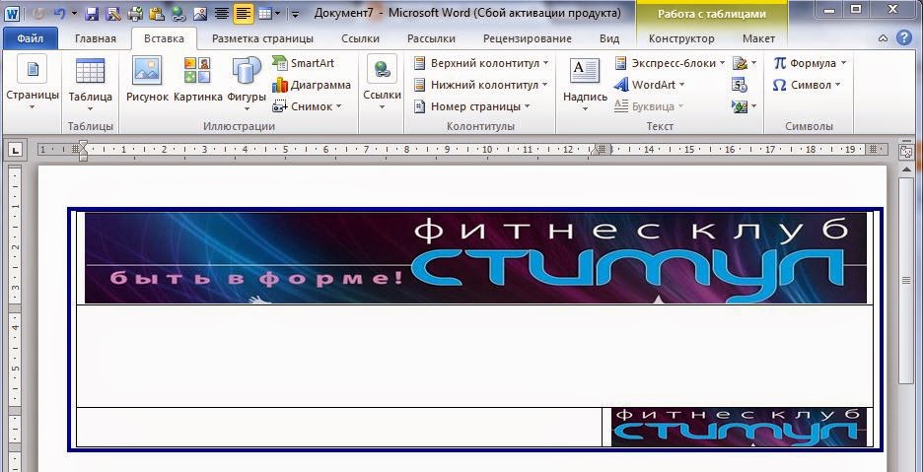Click the Надпись text box button
Image resolution: width=923 pixels, height=472 pixels.
[x=585, y=84]
